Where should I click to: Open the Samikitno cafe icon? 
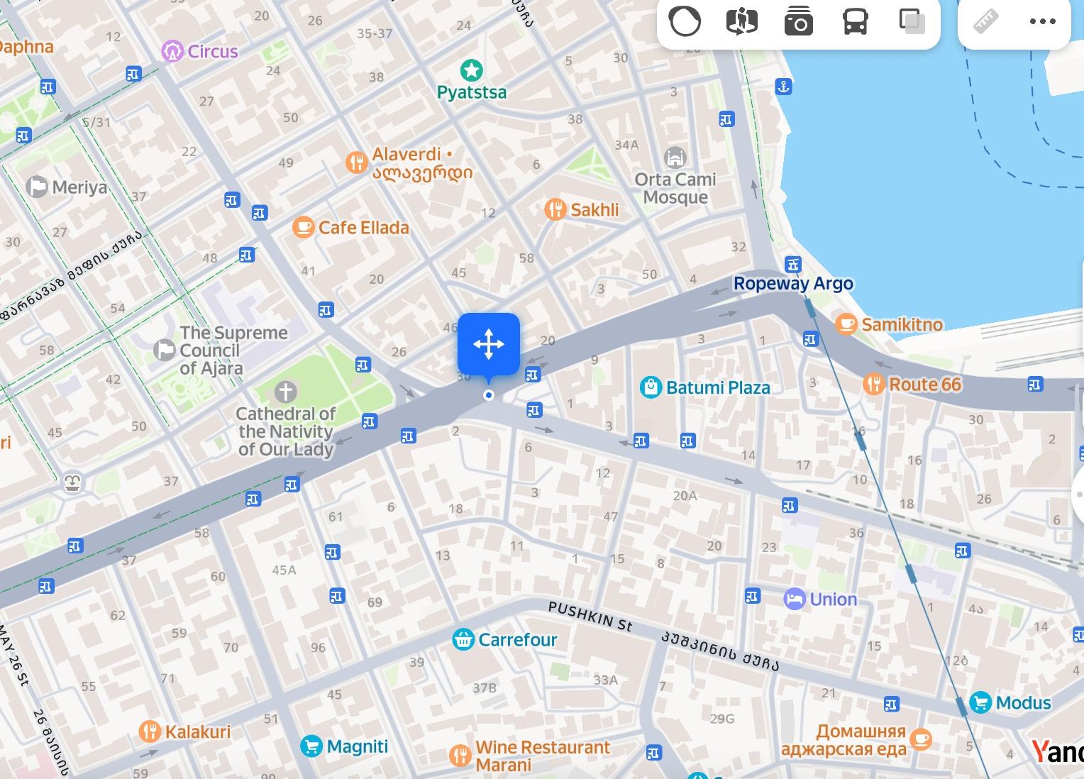(846, 324)
